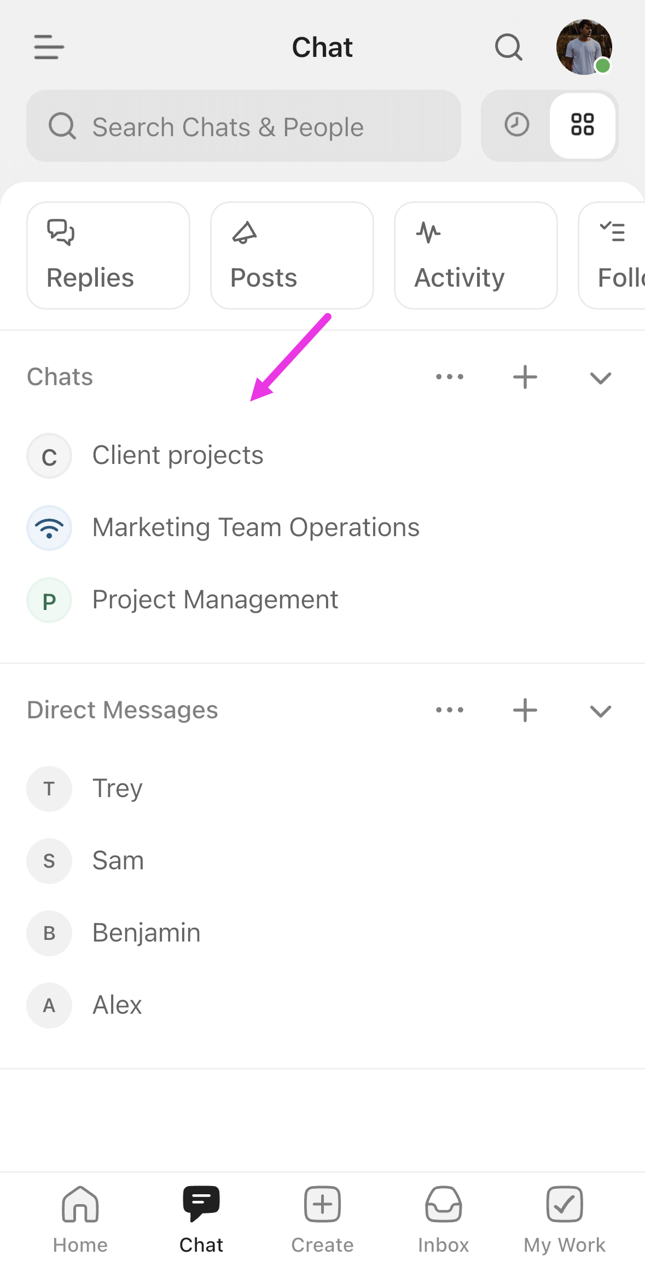Collapse the Direct Messages section
Screen dimensions: 645x1284
[600, 711]
